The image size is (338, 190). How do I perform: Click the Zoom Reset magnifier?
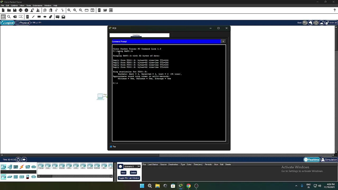[75, 10]
